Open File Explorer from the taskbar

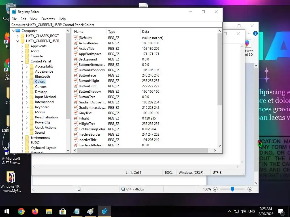49,211
